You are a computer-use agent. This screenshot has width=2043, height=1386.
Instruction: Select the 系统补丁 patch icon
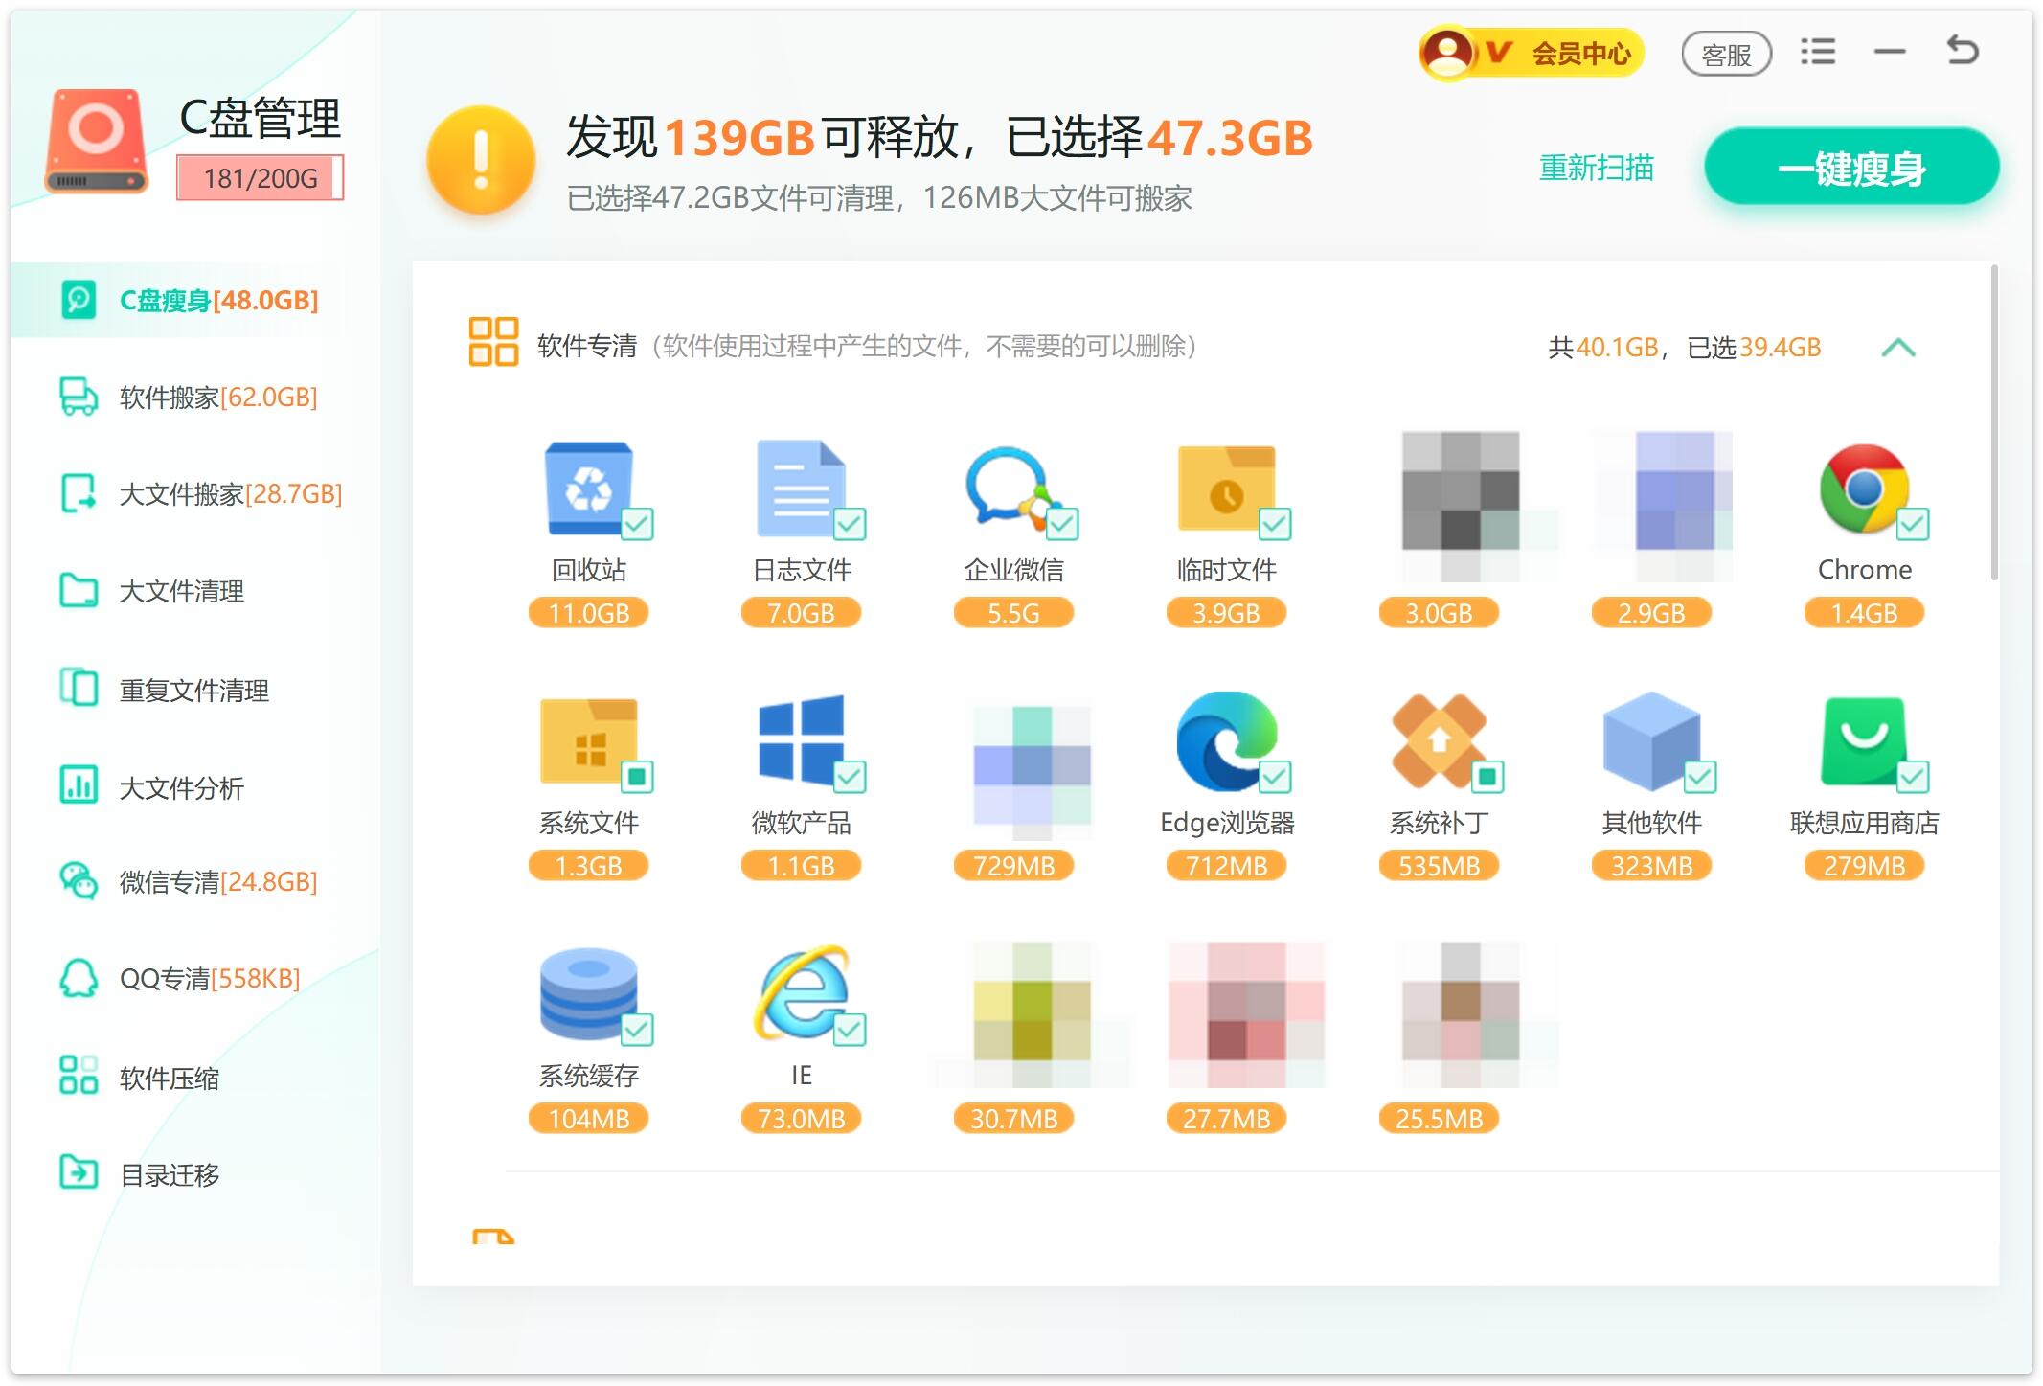coord(1439,740)
